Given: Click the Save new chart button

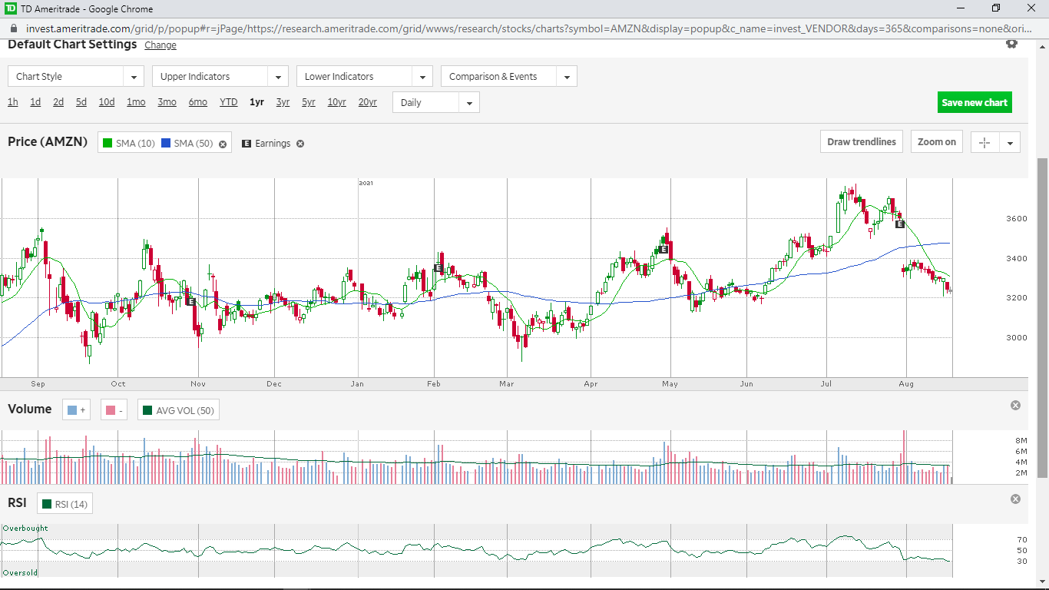Looking at the screenshot, I should pyautogui.click(x=975, y=102).
